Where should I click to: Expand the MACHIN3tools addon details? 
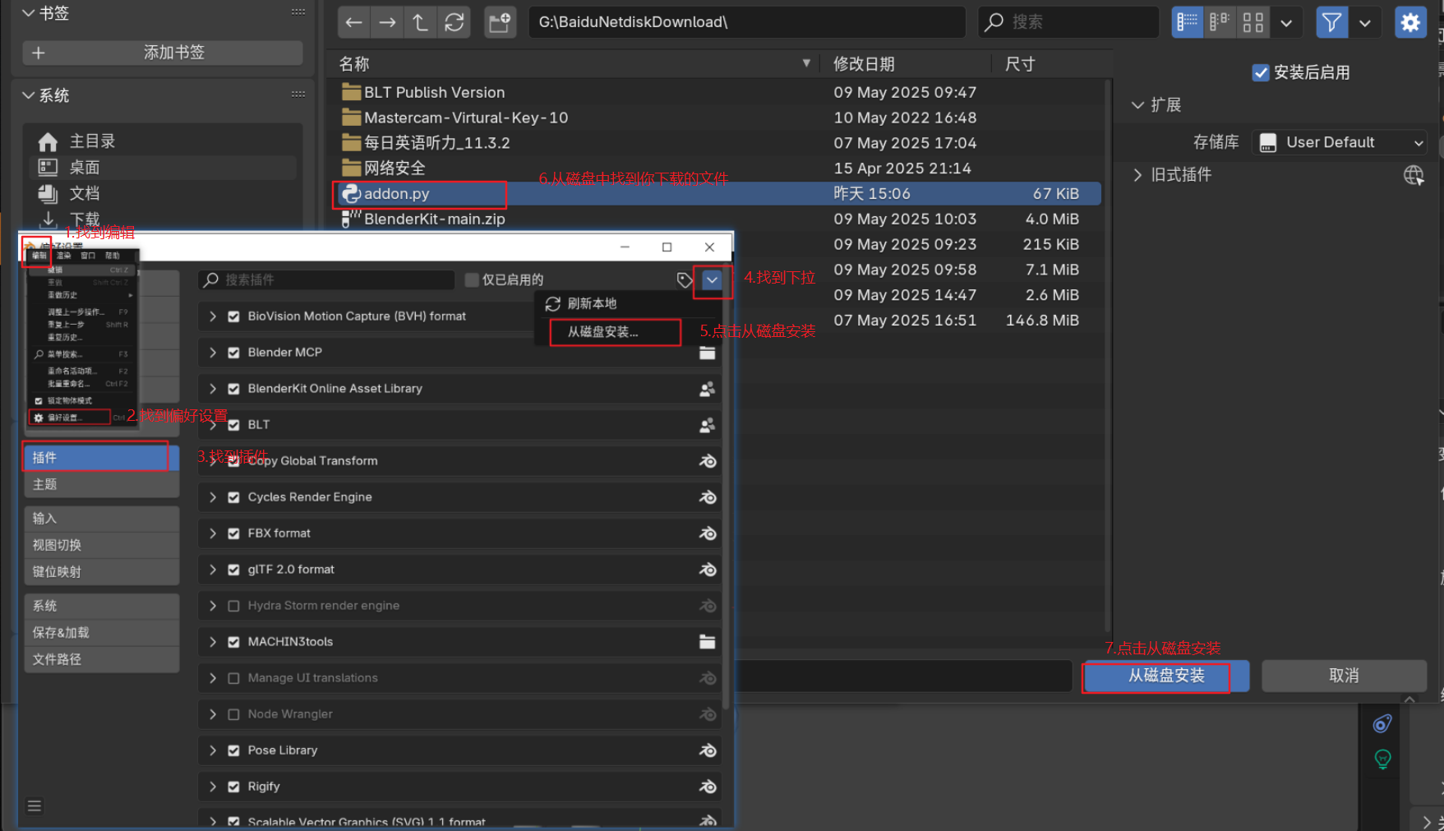point(213,642)
